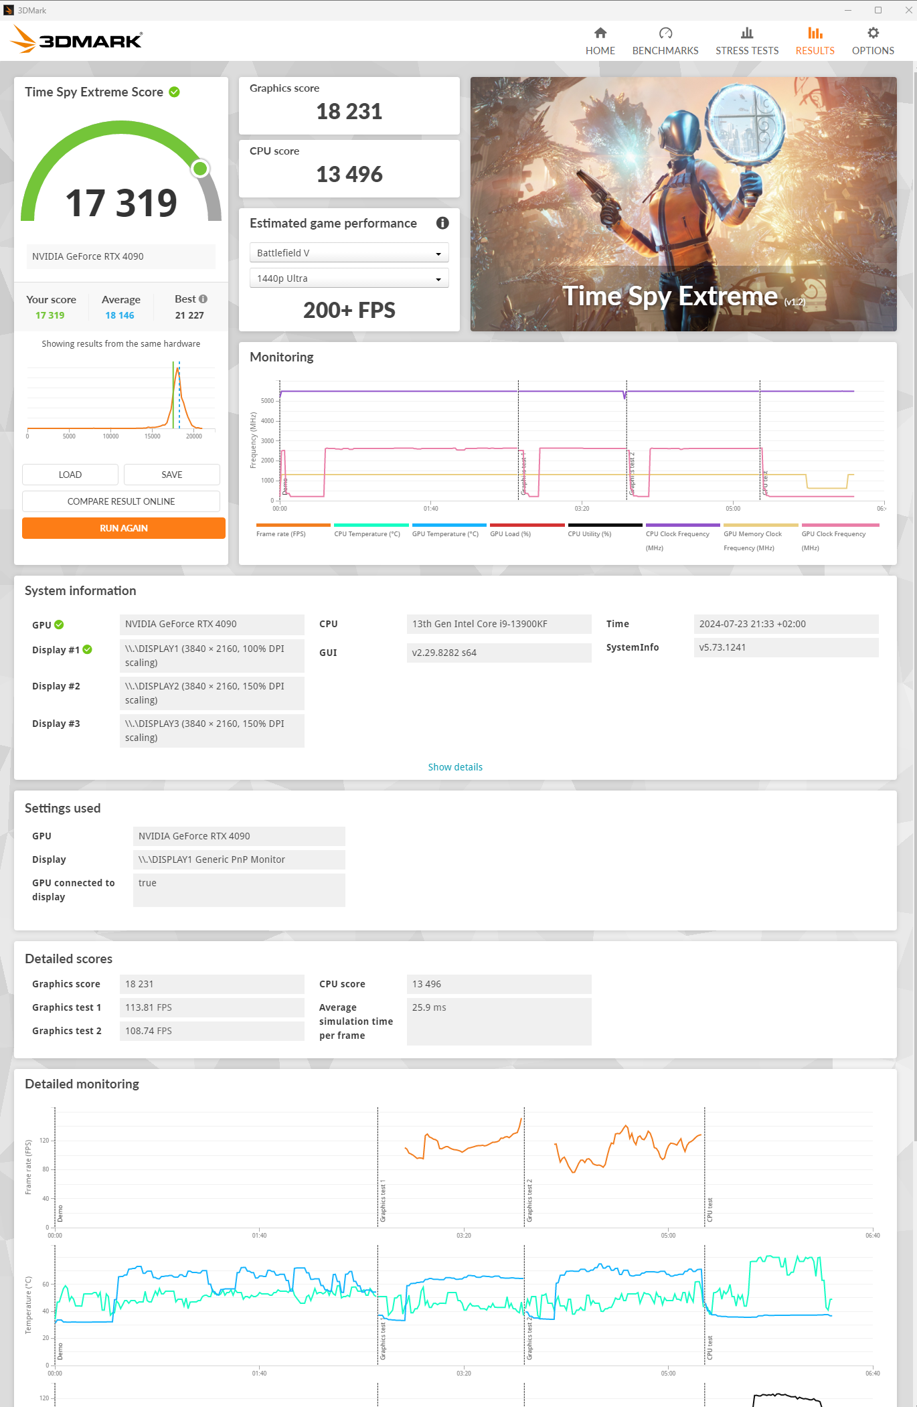Click the Show details link
Screen dimensions: 917x1407
click(x=455, y=767)
